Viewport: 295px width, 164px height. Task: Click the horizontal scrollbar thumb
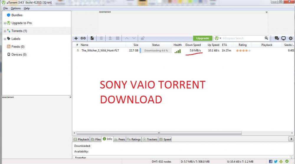point(159,133)
